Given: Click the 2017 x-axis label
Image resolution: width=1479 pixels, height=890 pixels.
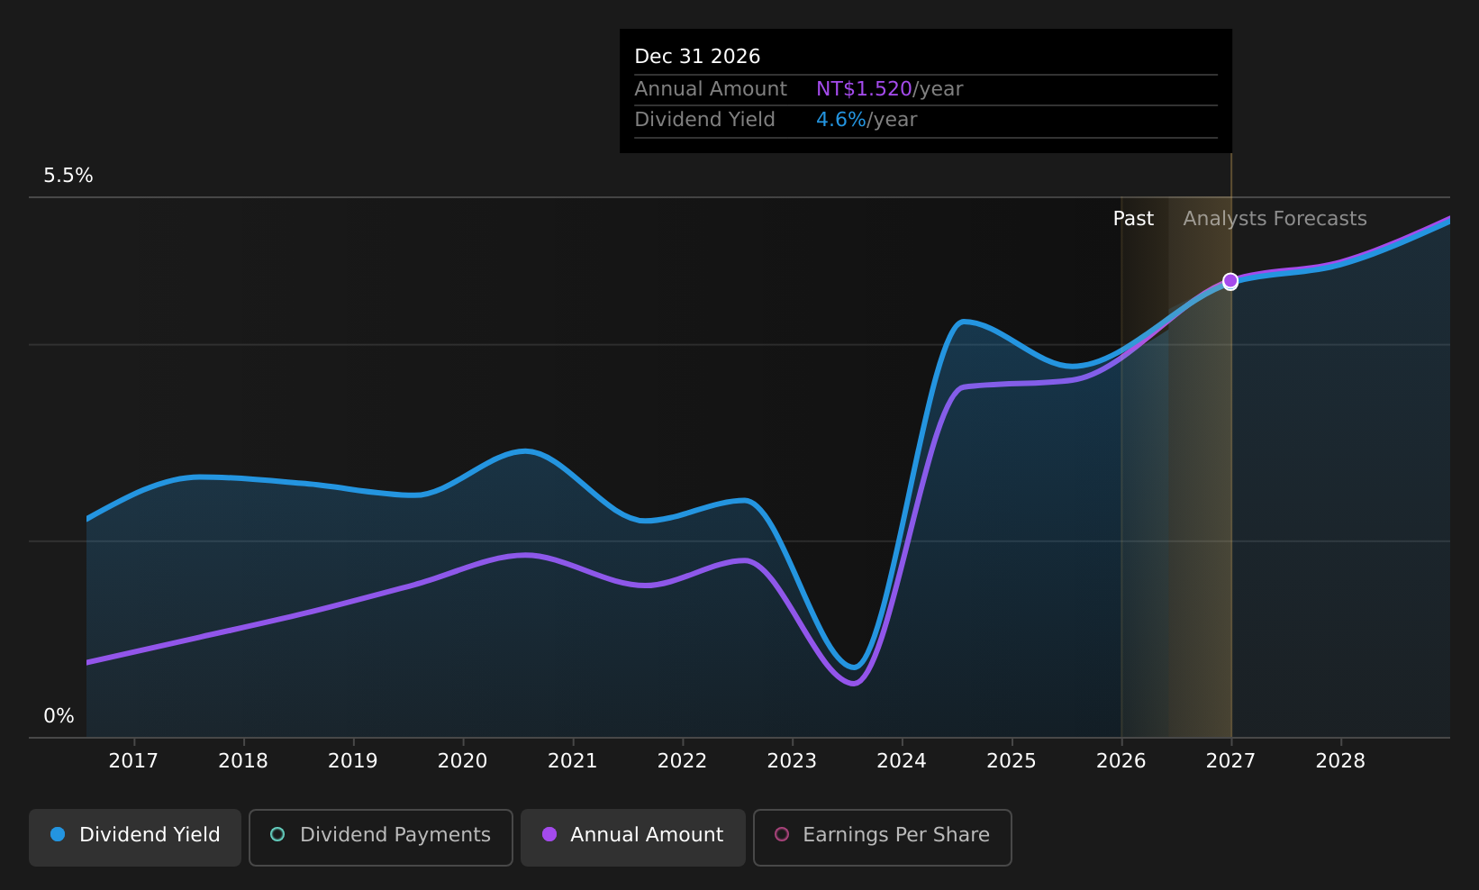Looking at the screenshot, I should click(x=133, y=761).
